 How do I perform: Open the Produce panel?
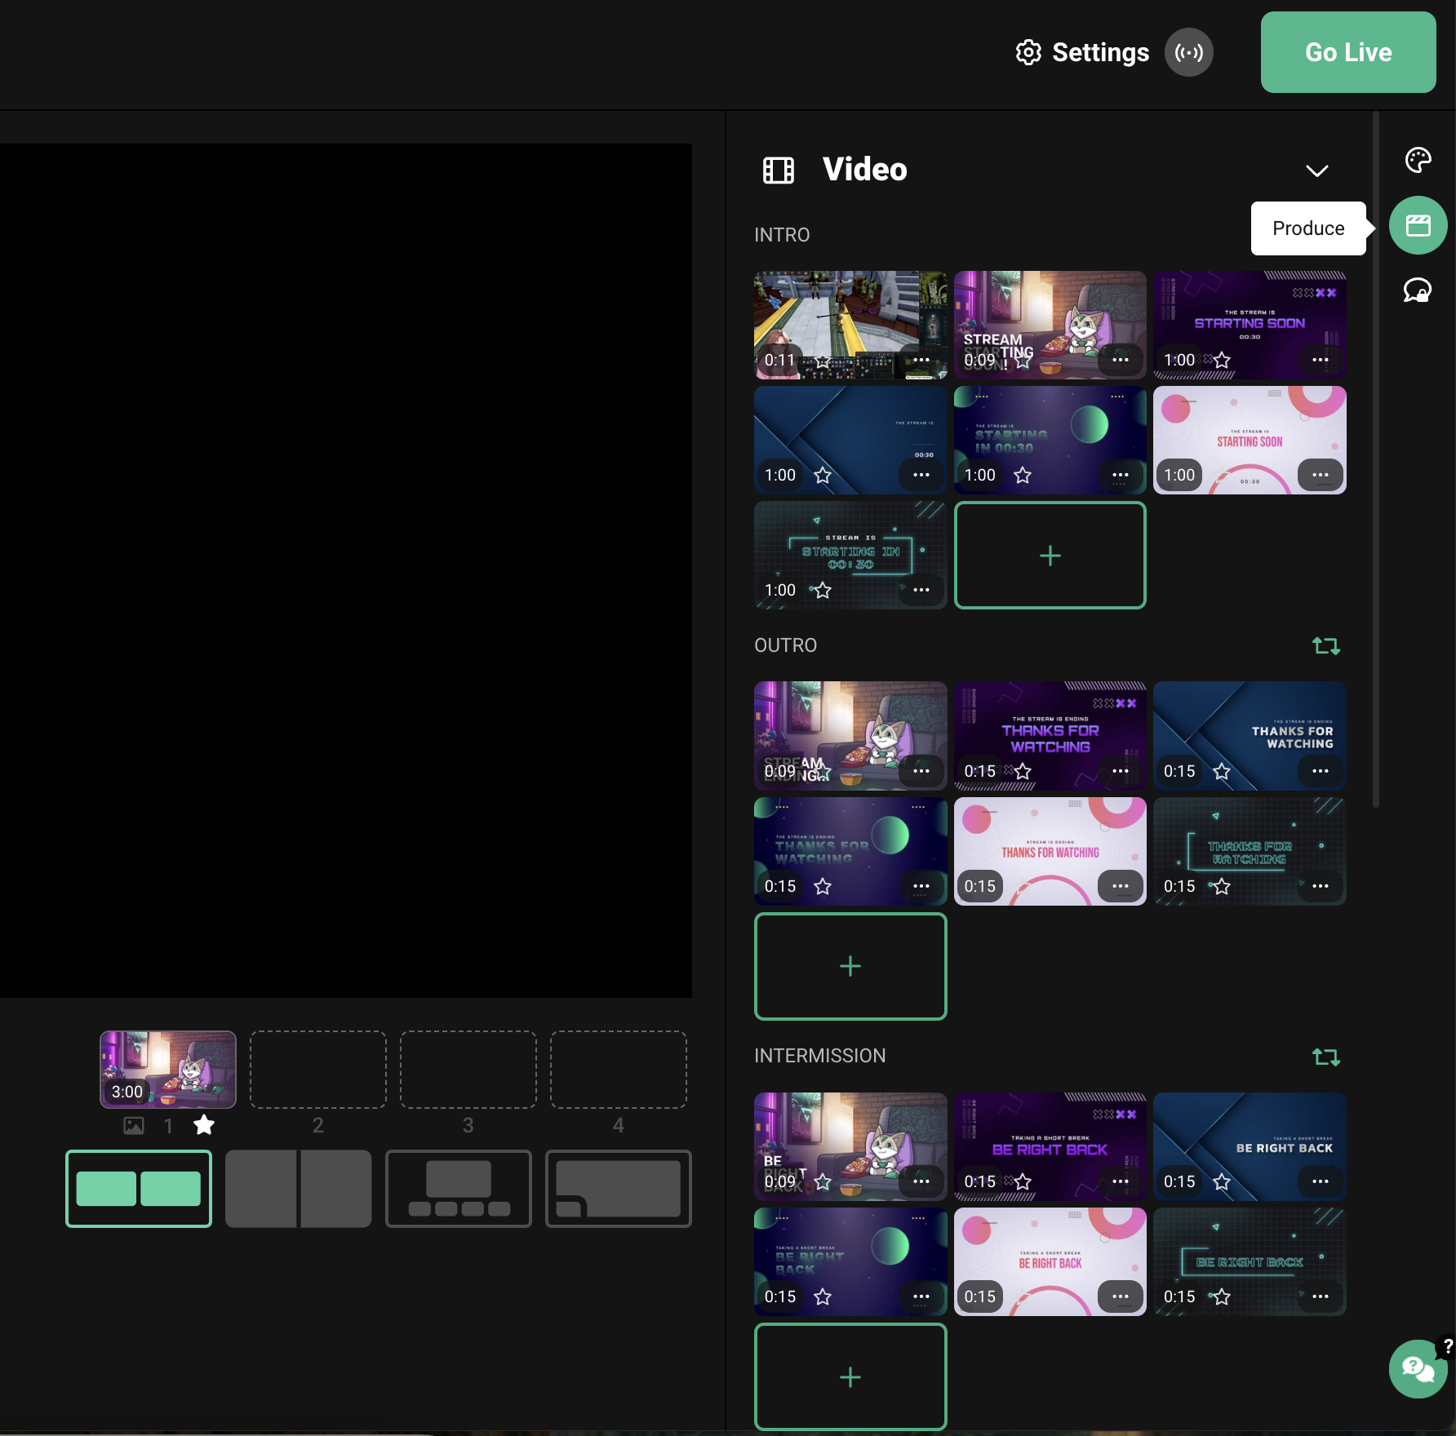1418,224
